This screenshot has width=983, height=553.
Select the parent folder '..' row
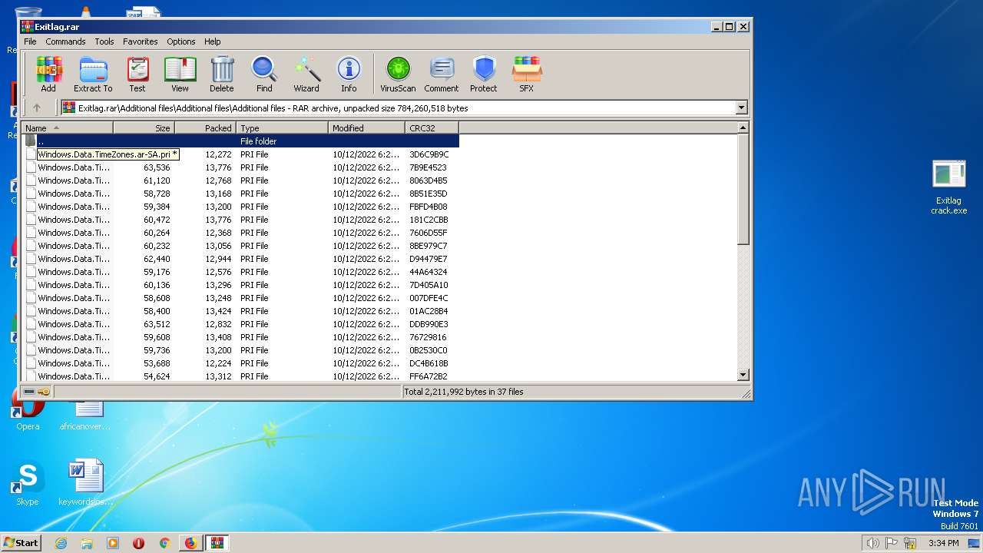coord(241,141)
